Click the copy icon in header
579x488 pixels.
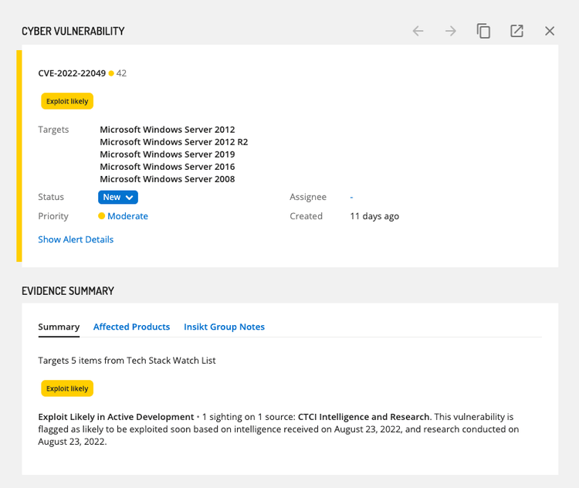[x=483, y=31]
